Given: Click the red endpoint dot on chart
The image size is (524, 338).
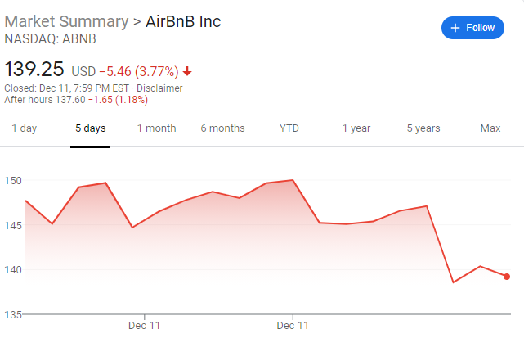Looking at the screenshot, I should click(507, 277).
